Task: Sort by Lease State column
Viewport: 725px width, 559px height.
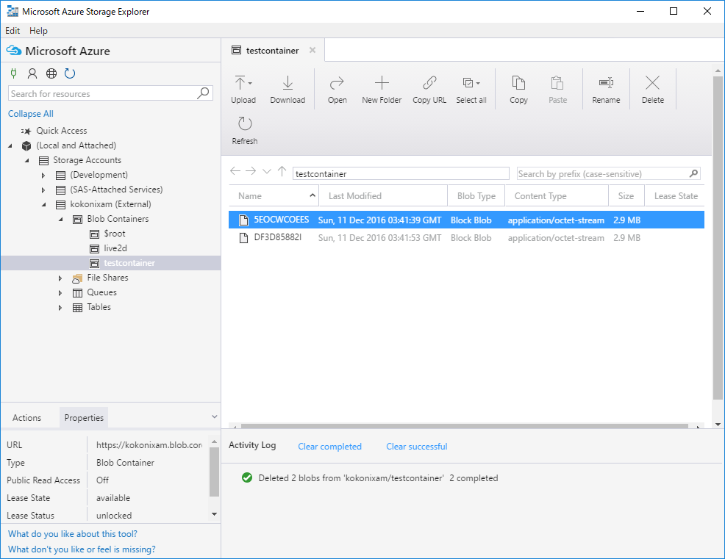Action: 675,196
